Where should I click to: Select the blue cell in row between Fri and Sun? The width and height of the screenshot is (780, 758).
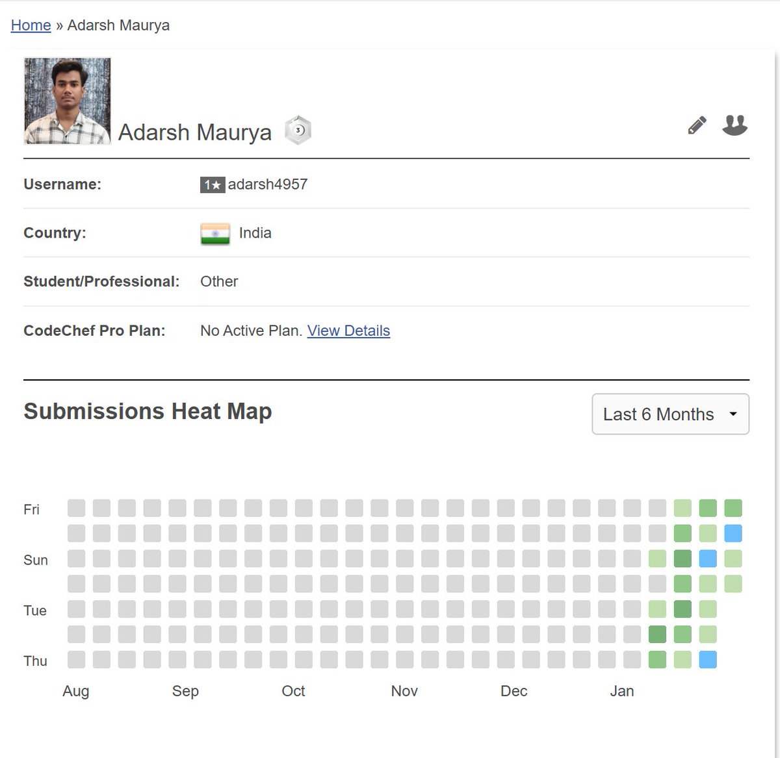733,533
